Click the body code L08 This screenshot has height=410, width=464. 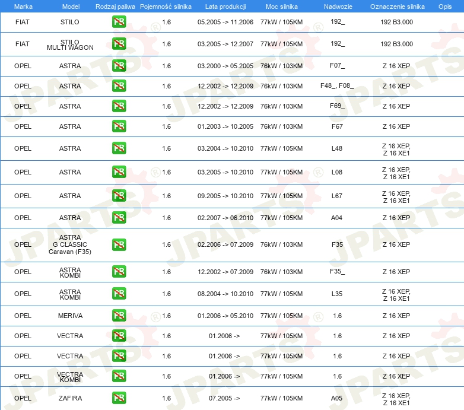click(x=337, y=172)
